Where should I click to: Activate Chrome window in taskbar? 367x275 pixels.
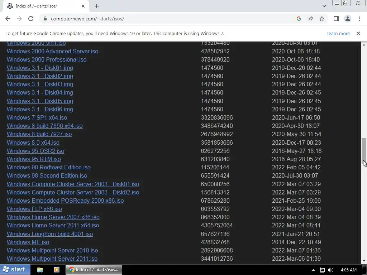pos(94,270)
